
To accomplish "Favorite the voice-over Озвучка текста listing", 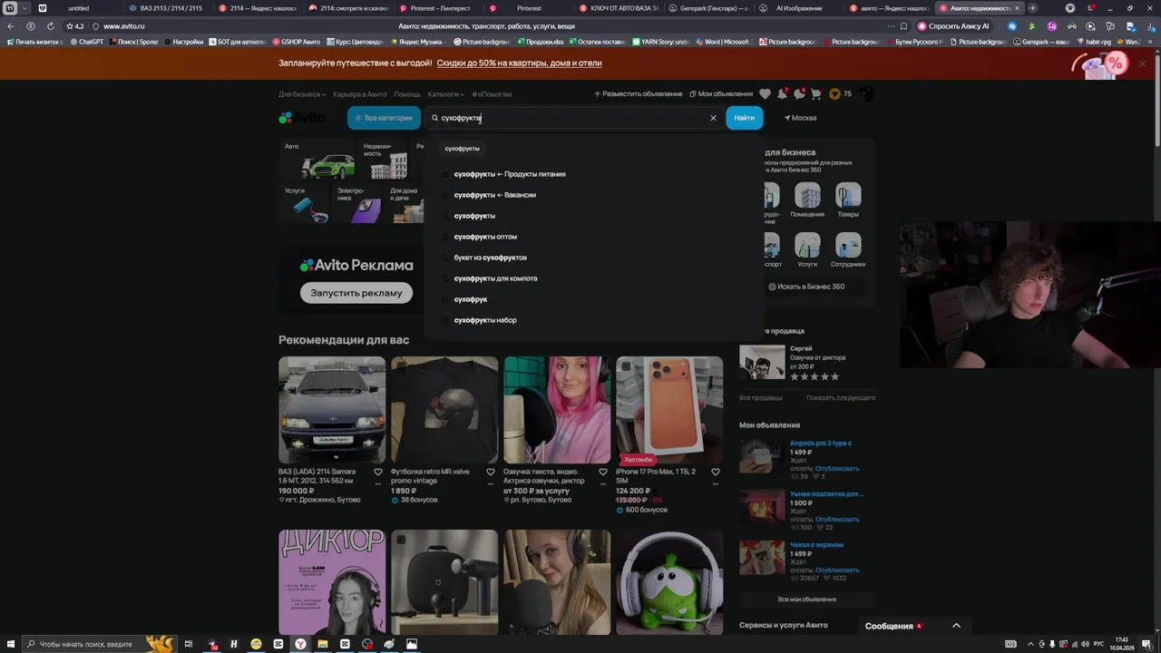I will coord(603,472).
